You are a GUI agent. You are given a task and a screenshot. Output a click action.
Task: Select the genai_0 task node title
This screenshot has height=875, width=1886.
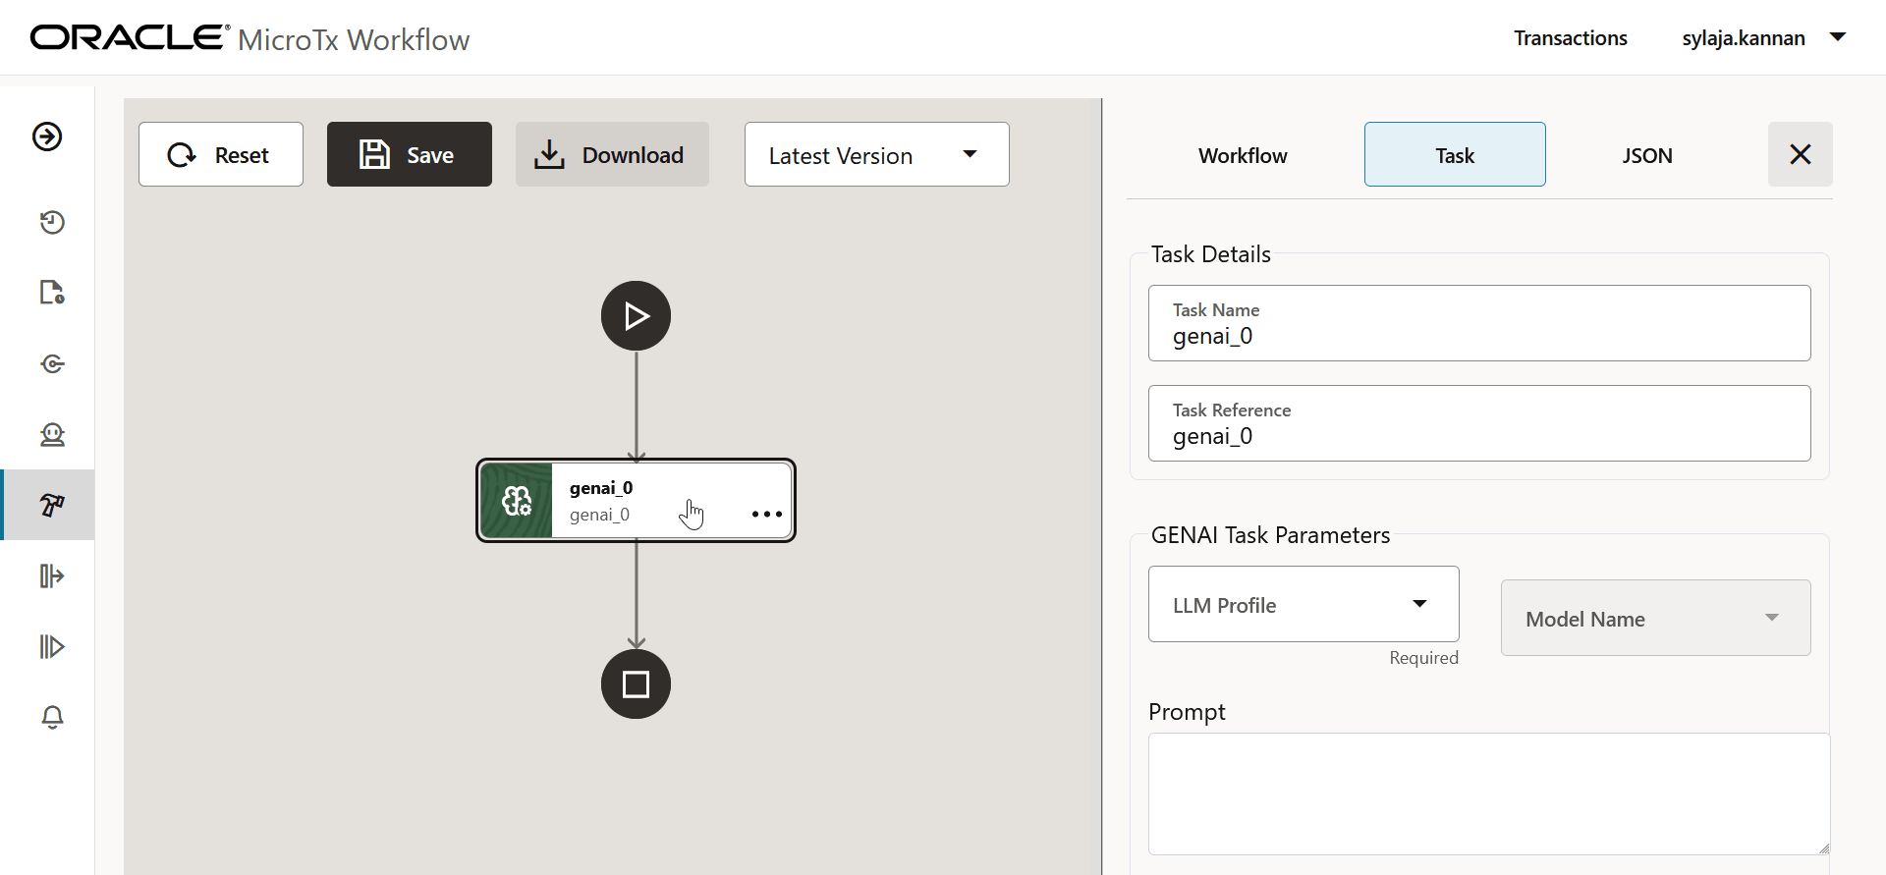601,488
